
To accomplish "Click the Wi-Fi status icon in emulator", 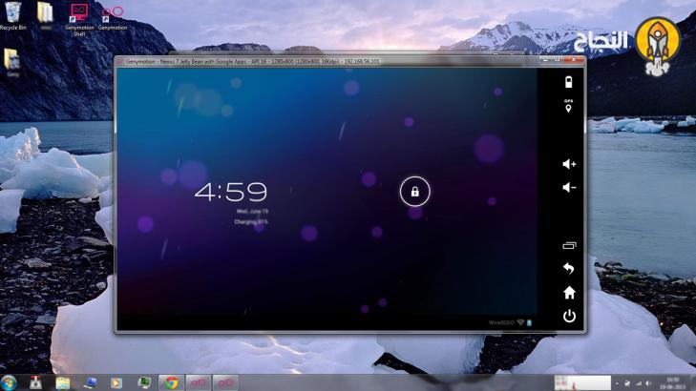I will 520,324.
